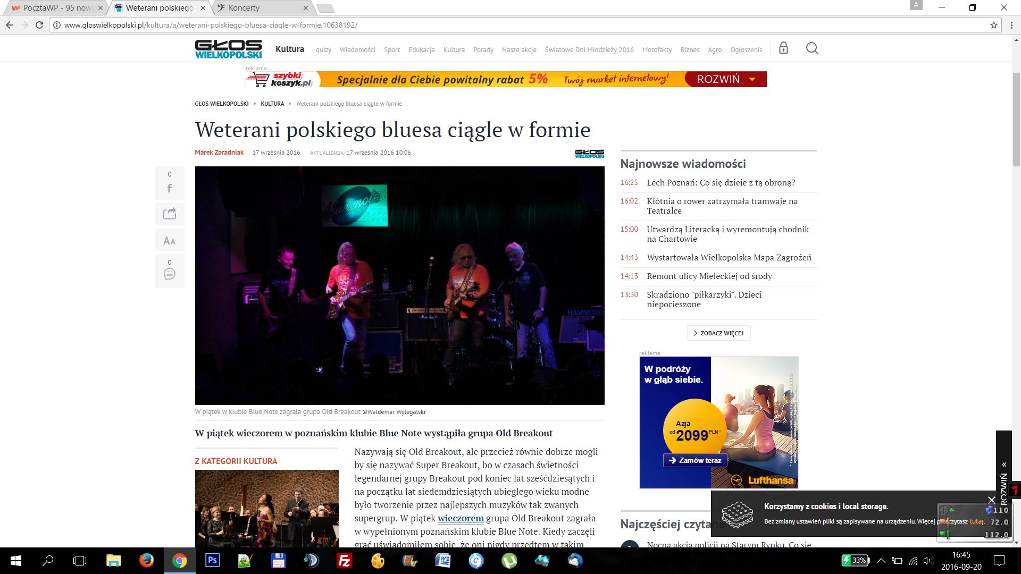The image size is (1021, 574).
Task: Click the volume speaker icon in the tray
Action: click(x=928, y=561)
